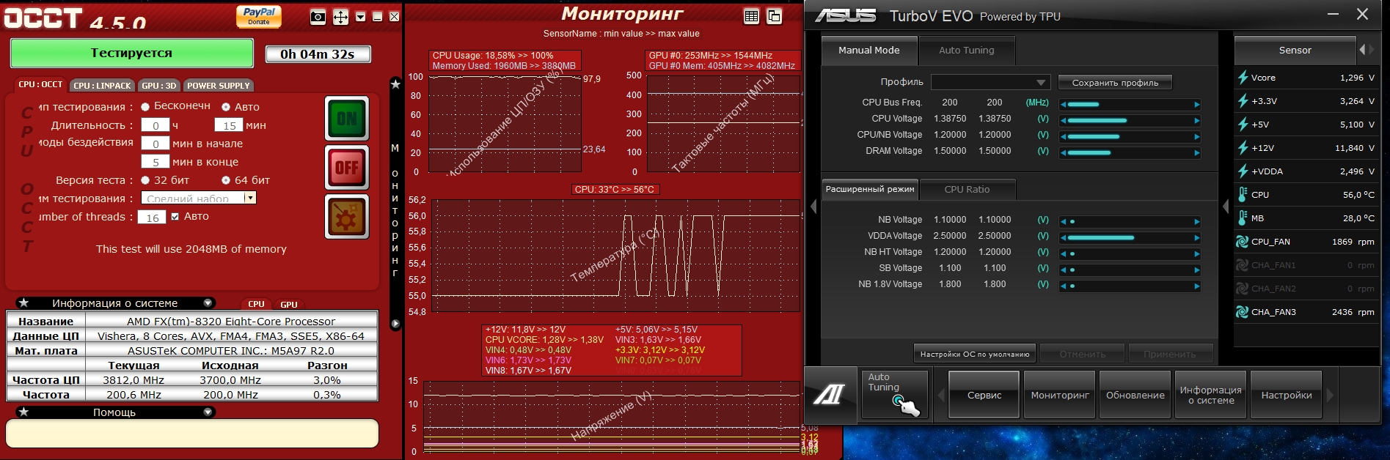Viewport: 1390px width, 460px height.
Task: Click the CPU_FAN fan icon
Action: (1243, 241)
